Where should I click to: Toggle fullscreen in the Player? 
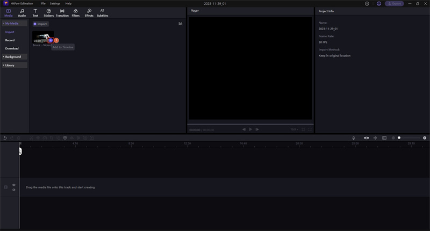coord(310,129)
